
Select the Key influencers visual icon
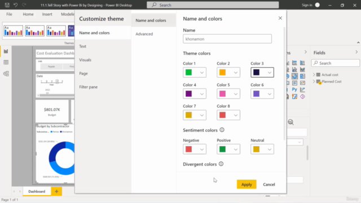302,90
